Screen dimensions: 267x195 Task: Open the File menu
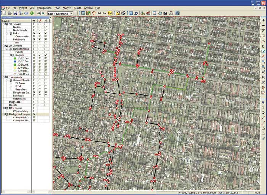click(8, 8)
